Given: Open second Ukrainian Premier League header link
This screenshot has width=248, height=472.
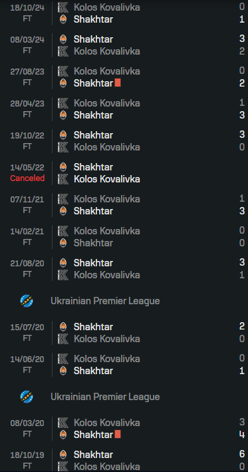Looking at the screenshot, I should pyautogui.click(x=105, y=397).
